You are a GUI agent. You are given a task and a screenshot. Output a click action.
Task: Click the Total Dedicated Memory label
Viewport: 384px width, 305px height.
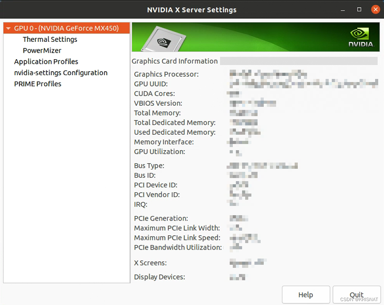(175, 122)
